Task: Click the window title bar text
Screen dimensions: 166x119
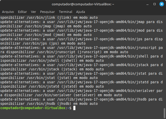Action: click(x=83, y=4)
